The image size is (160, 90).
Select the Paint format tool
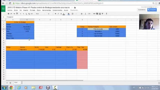click(x=17, y=14)
